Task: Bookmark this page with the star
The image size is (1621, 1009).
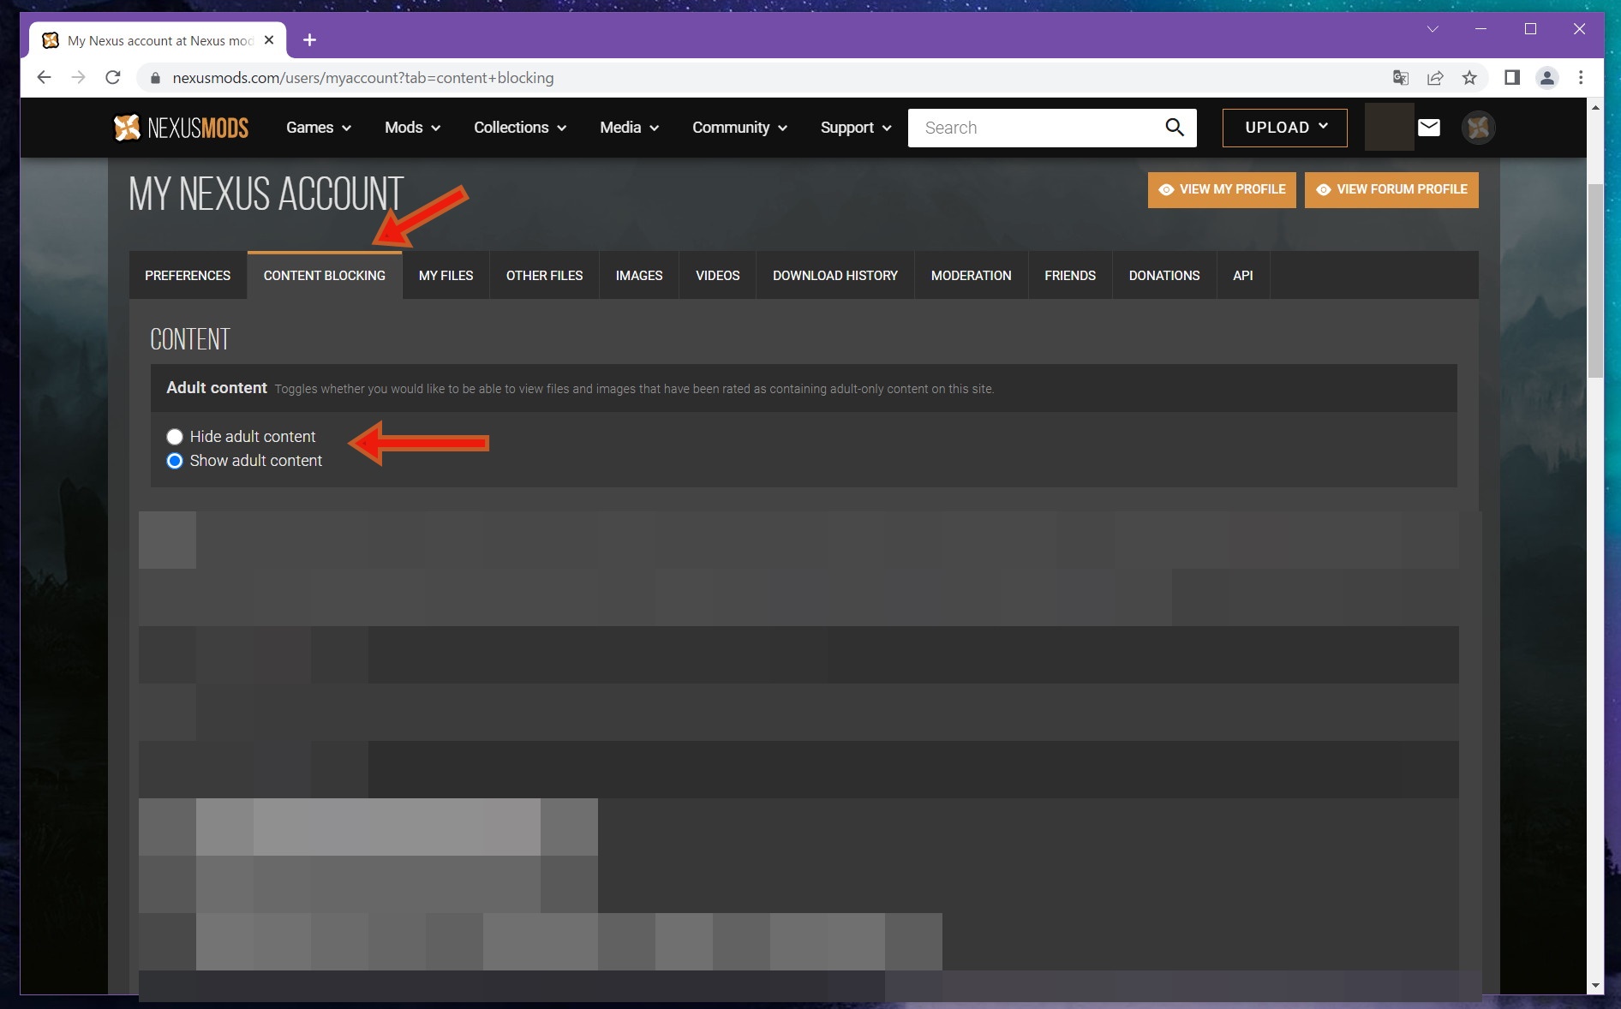Action: tap(1469, 78)
